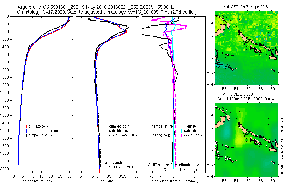Click the blue satellite-adj. clim. swatch in salinity legend
Viewport: 285px width, 184px height.
[107, 131]
